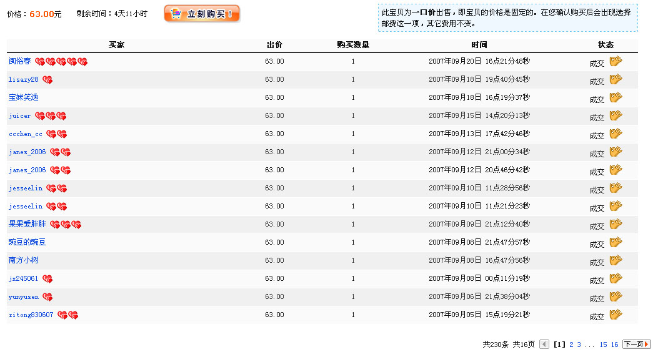Open buyer profile cechen_cc

pos(26,134)
